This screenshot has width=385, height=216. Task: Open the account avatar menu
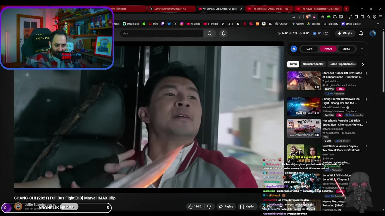373,33
